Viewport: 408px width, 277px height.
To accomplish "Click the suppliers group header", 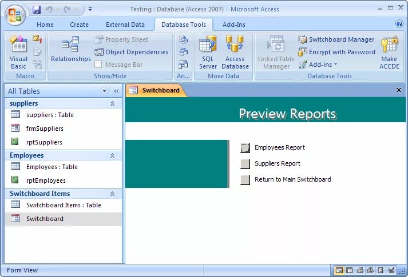I will pos(63,103).
